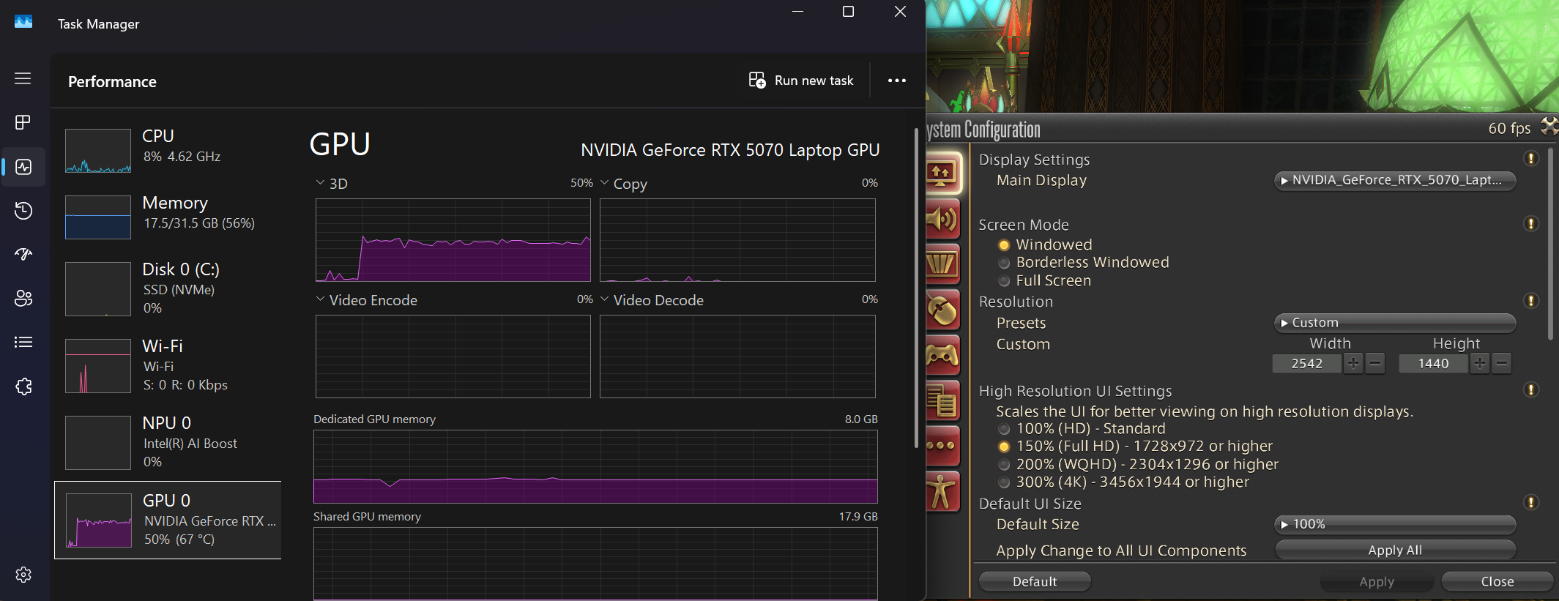Image resolution: width=1559 pixels, height=601 pixels.
Task: Open Startup apps icon in Task Manager
Action: 23,254
